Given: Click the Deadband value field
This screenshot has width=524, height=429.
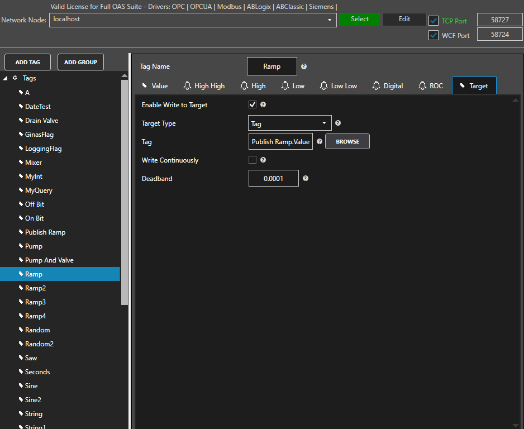Looking at the screenshot, I should (x=274, y=179).
